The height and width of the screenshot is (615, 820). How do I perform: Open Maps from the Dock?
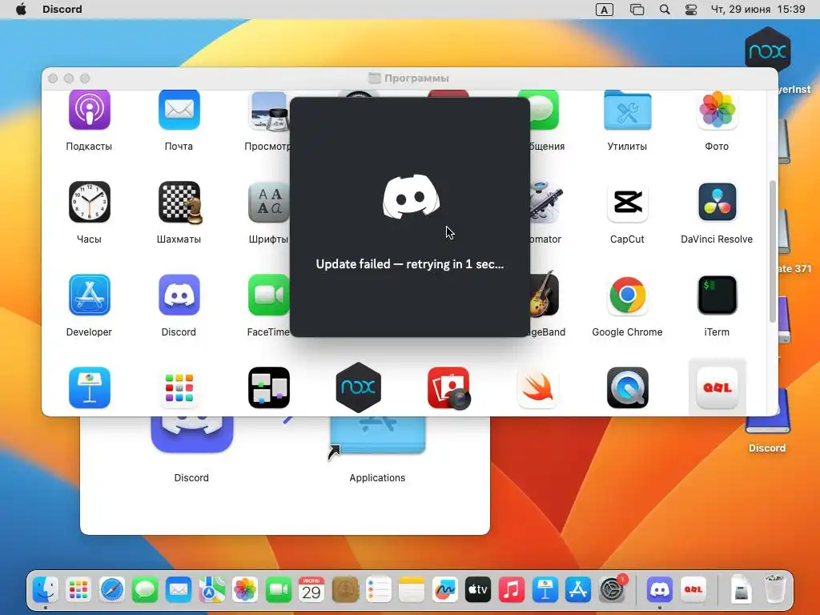[211, 590]
